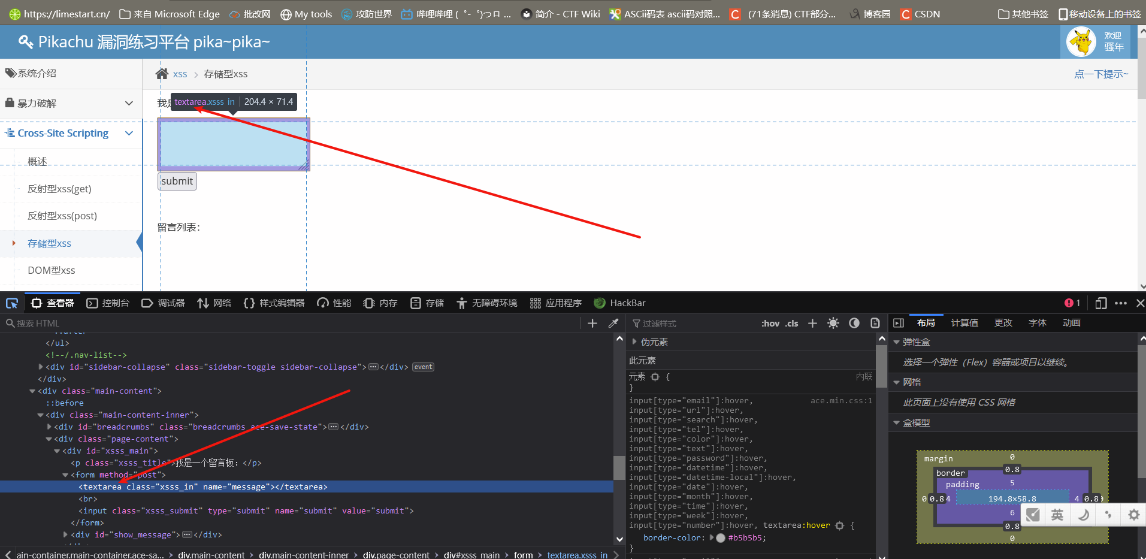Open the My tools bookmark

(306, 14)
